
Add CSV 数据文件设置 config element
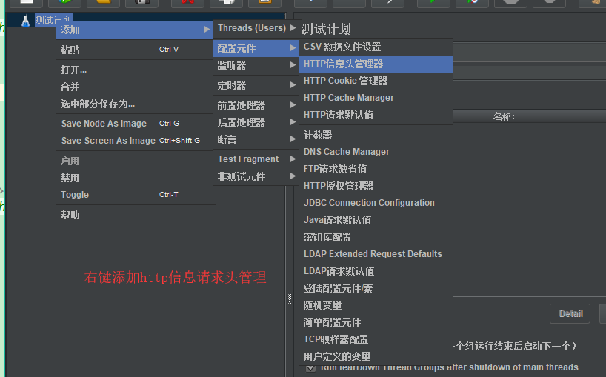click(376, 47)
